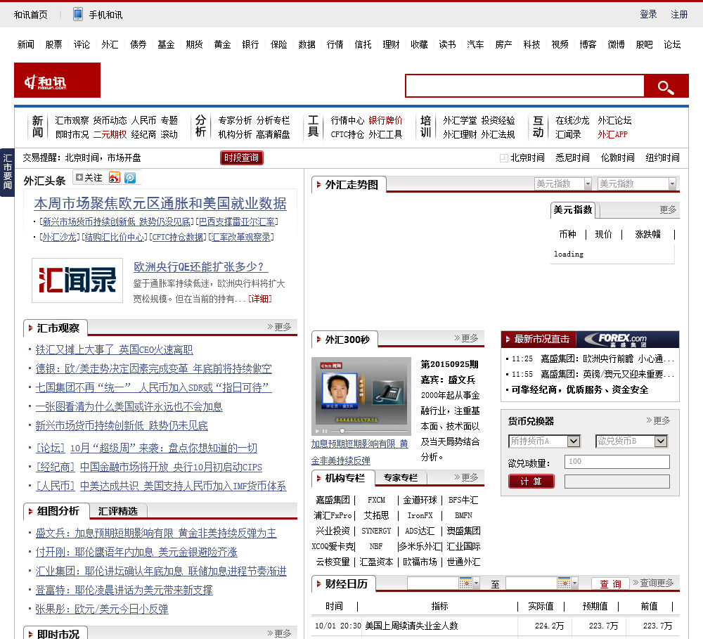Click 查询更多 in 财经日历
This screenshot has width=703, height=639.
point(653,583)
